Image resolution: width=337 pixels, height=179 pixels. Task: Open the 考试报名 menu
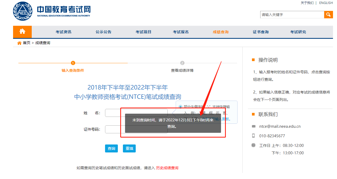tap(181, 32)
